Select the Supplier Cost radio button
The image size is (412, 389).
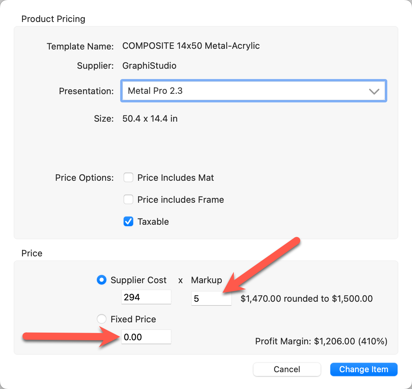click(102, 280)
